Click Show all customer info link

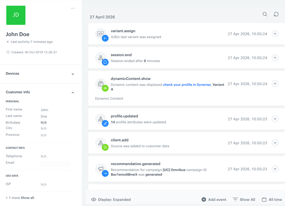(27, 198)
